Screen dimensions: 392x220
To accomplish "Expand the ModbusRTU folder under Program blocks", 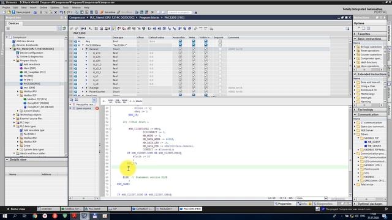I will tap(18, 92).
